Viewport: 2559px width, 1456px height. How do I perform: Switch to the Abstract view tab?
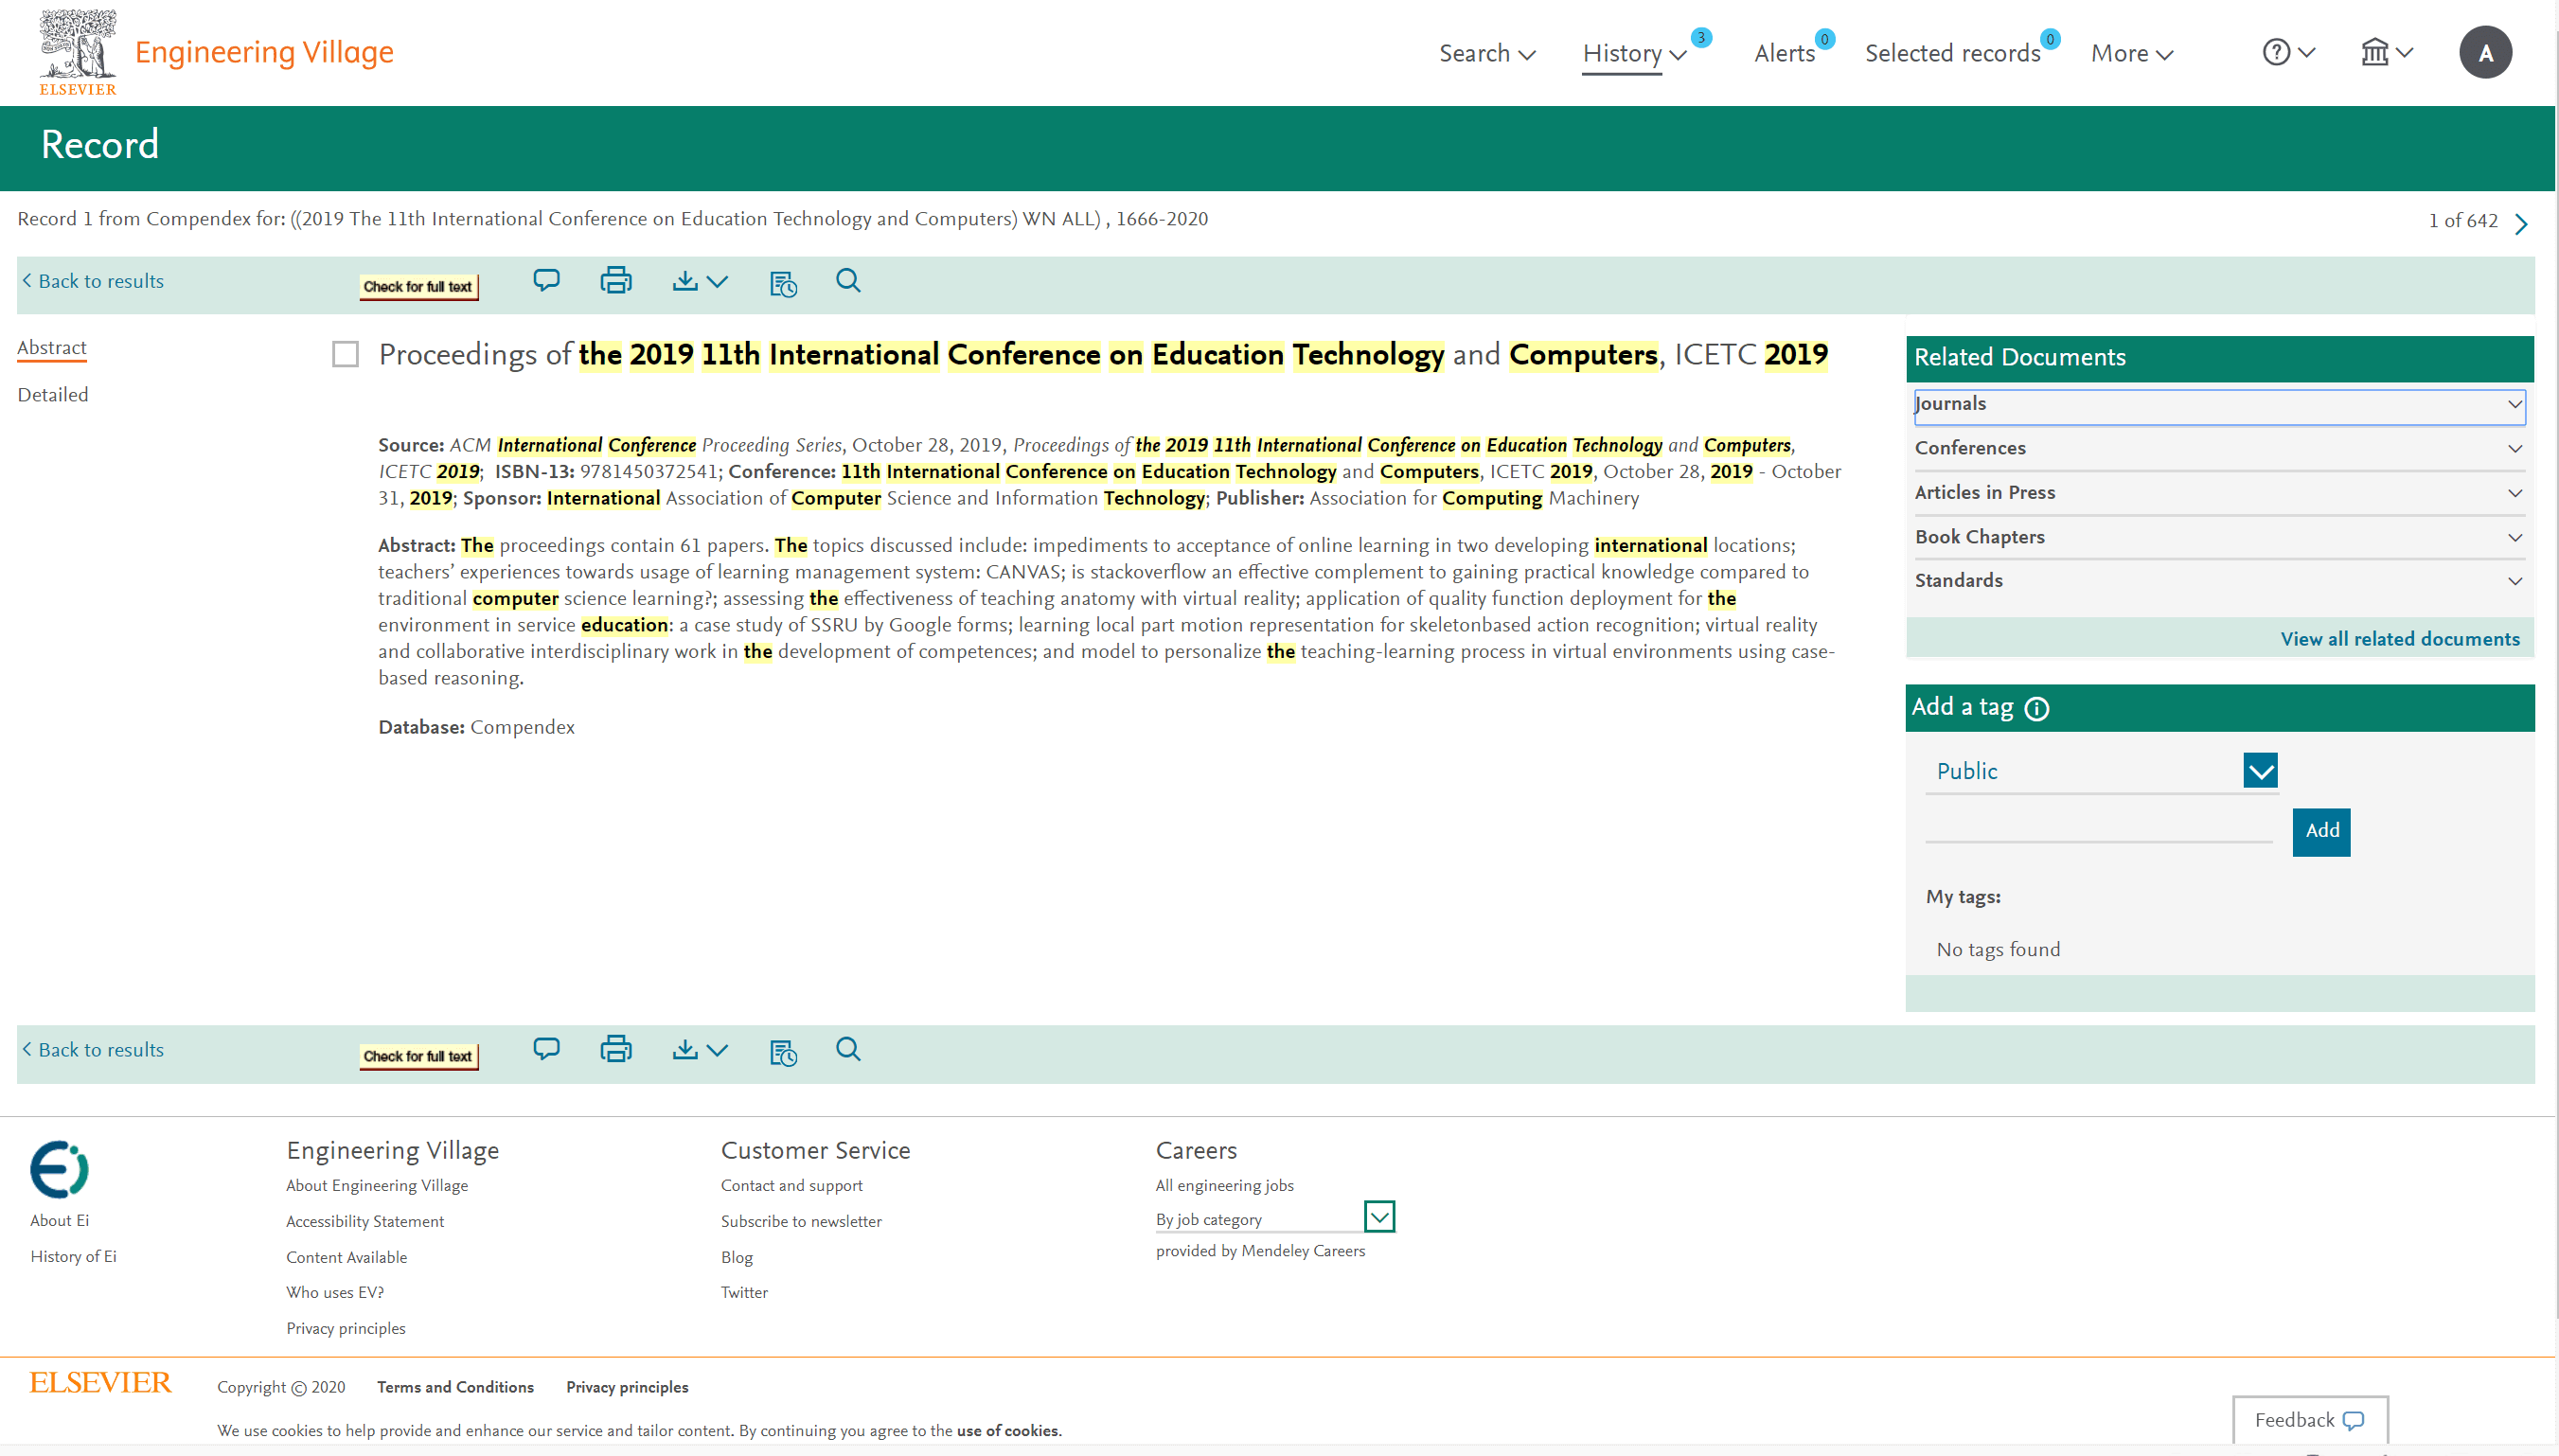(52, 347)
